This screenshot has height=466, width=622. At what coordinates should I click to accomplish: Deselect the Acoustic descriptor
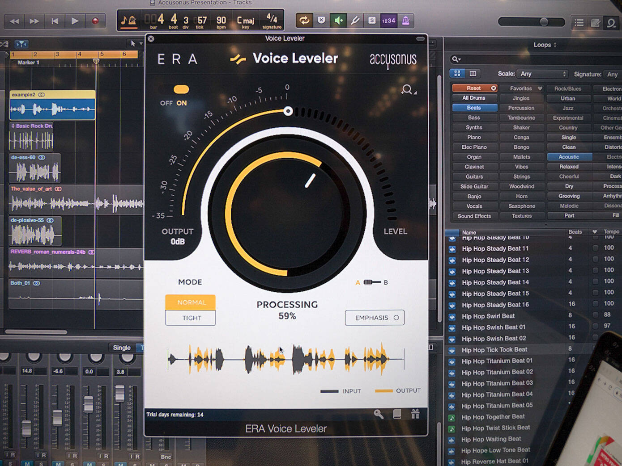569,157
